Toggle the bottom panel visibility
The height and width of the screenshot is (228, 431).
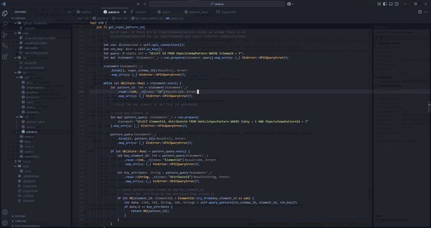(x=390, y=4)
